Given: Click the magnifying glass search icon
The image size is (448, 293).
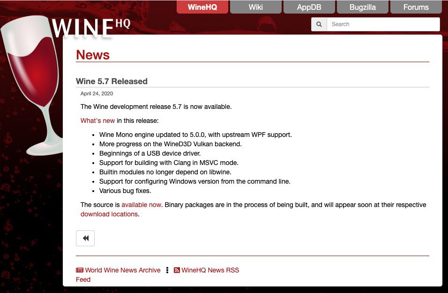Looking at the screenshot, I should click(319, 24).
